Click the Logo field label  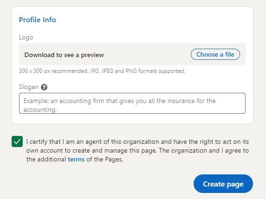[x=26, y=37]
